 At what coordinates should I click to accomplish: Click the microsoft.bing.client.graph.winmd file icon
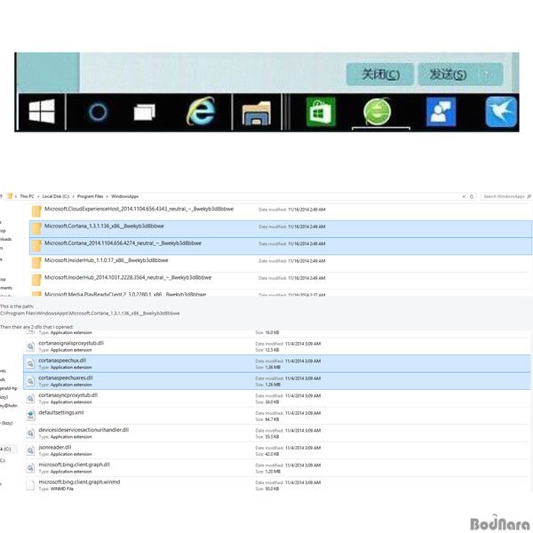pos(30,485)
